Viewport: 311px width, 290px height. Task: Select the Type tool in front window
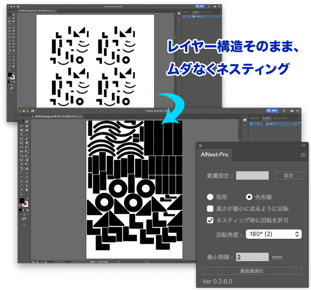coord(21,135)
